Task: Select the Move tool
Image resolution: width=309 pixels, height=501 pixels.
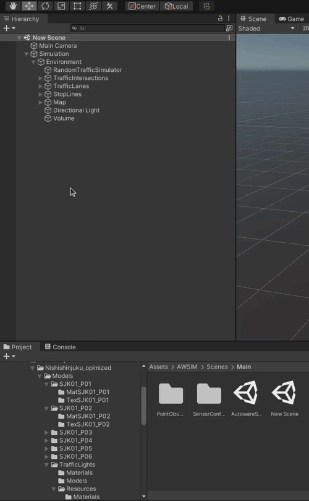Action: point(29,6)
